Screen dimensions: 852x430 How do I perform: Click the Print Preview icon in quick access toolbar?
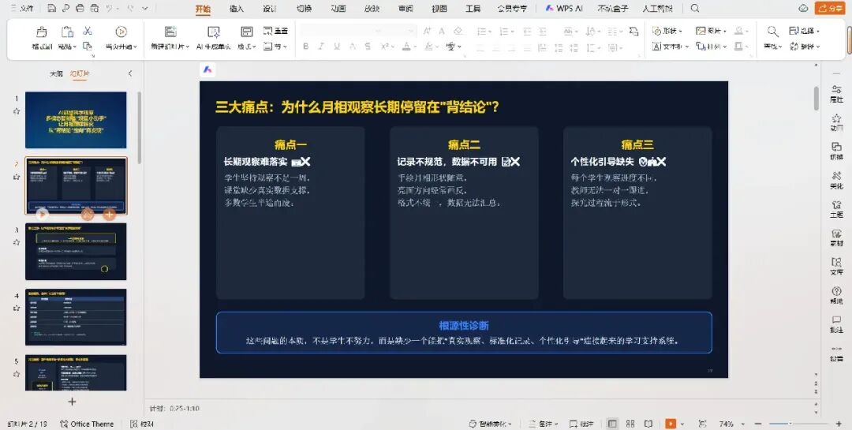pyautogui.click(x=95, y=8)
